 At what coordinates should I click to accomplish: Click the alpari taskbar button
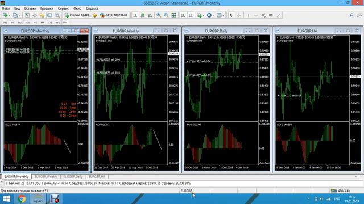(38, 199)
